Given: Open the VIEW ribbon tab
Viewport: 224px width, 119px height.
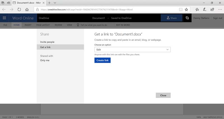Looking at the screenshot, I should tap(69, 25).
